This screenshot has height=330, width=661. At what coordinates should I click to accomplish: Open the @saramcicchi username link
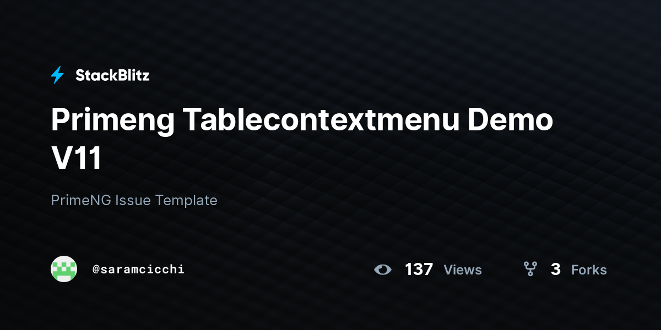point(138,269)
